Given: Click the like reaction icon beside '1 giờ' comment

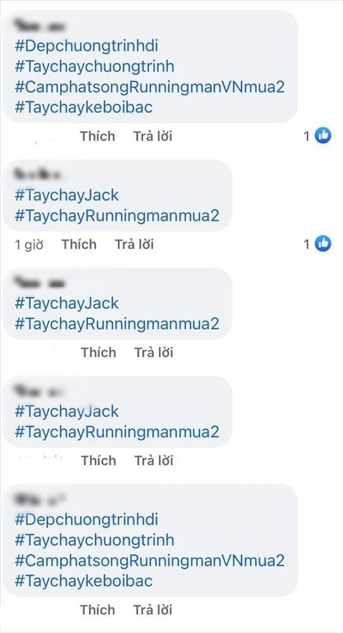Looking at the screenshot, I should pyautogui.click(x=323, y=244).
